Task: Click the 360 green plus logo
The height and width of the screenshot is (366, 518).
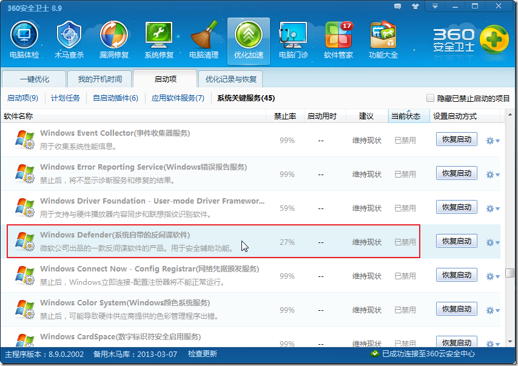Action: pos(494,39)
